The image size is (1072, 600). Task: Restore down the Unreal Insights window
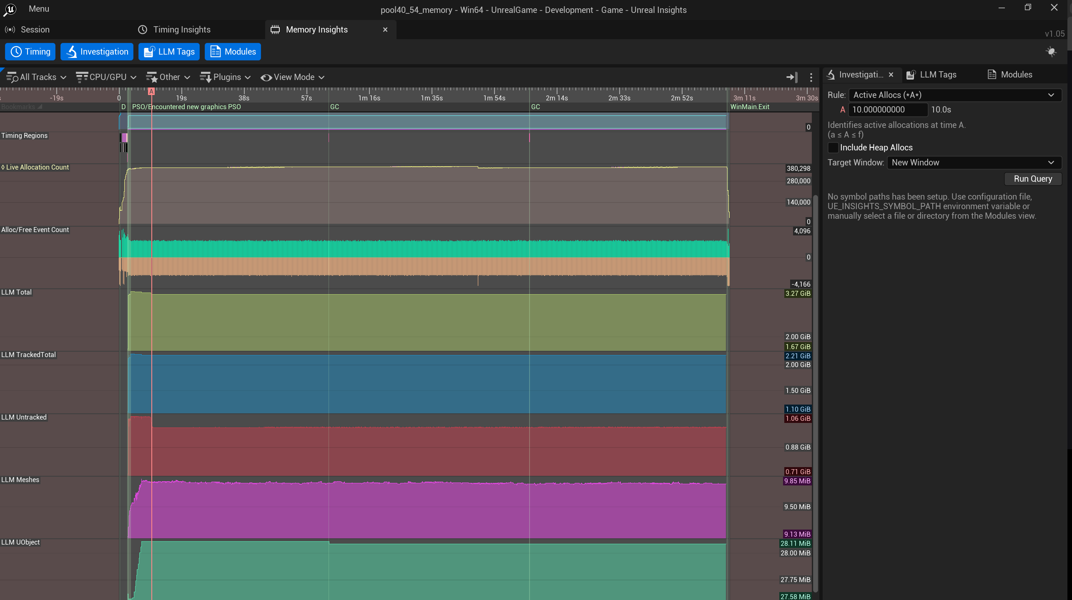[x=1028, y=8]
